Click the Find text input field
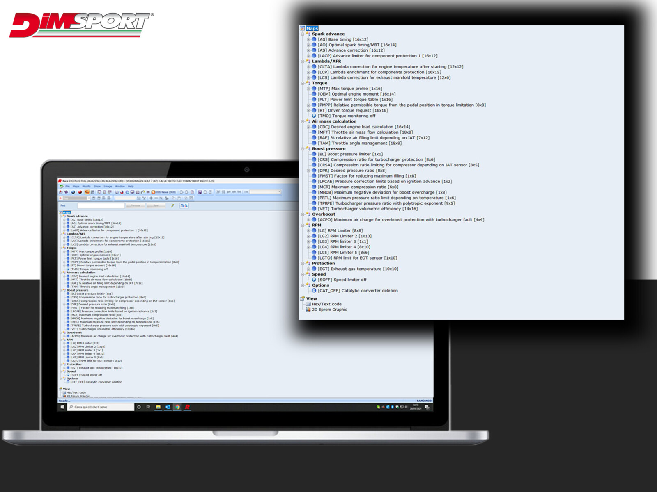 [100, 205]
